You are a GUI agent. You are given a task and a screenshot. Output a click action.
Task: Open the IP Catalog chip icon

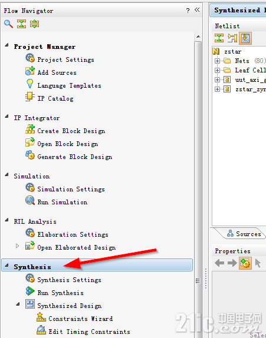tap(30, 97)
